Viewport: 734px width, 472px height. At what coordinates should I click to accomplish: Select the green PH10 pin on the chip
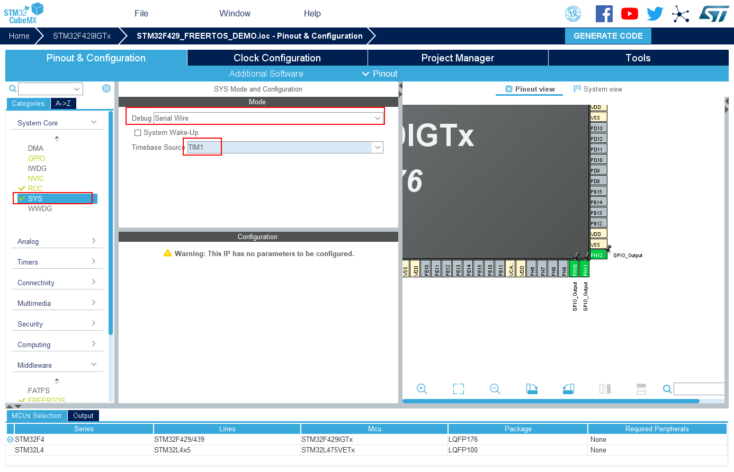pos(575,269)
